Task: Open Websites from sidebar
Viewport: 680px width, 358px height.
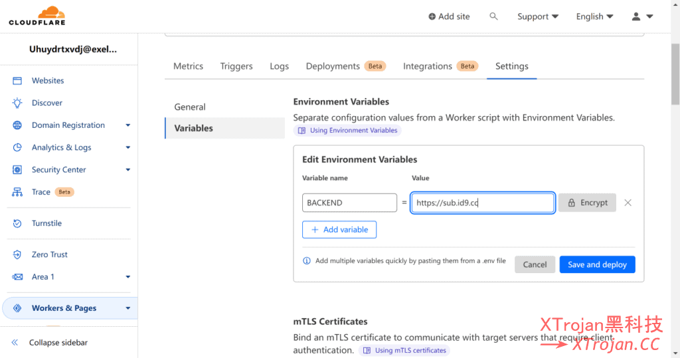Action: [x=48, y=81]
